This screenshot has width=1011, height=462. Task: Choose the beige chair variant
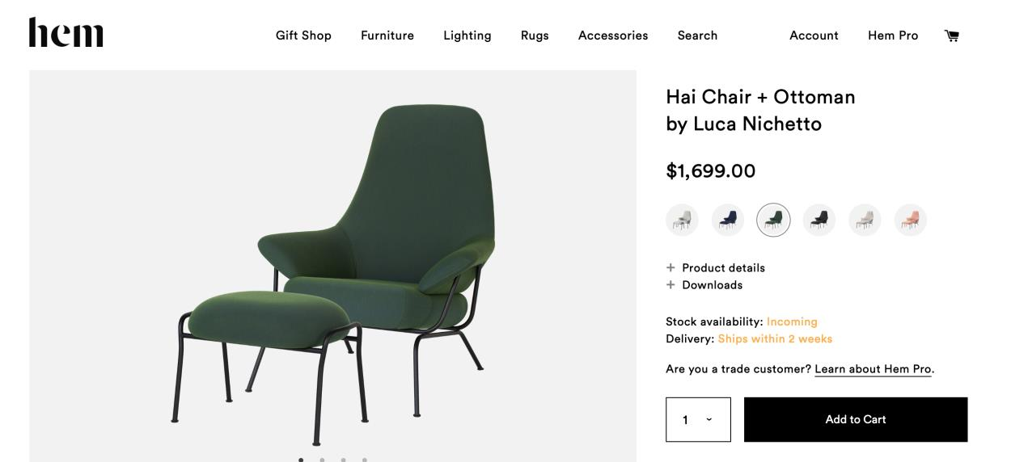[x=865, y=220]
